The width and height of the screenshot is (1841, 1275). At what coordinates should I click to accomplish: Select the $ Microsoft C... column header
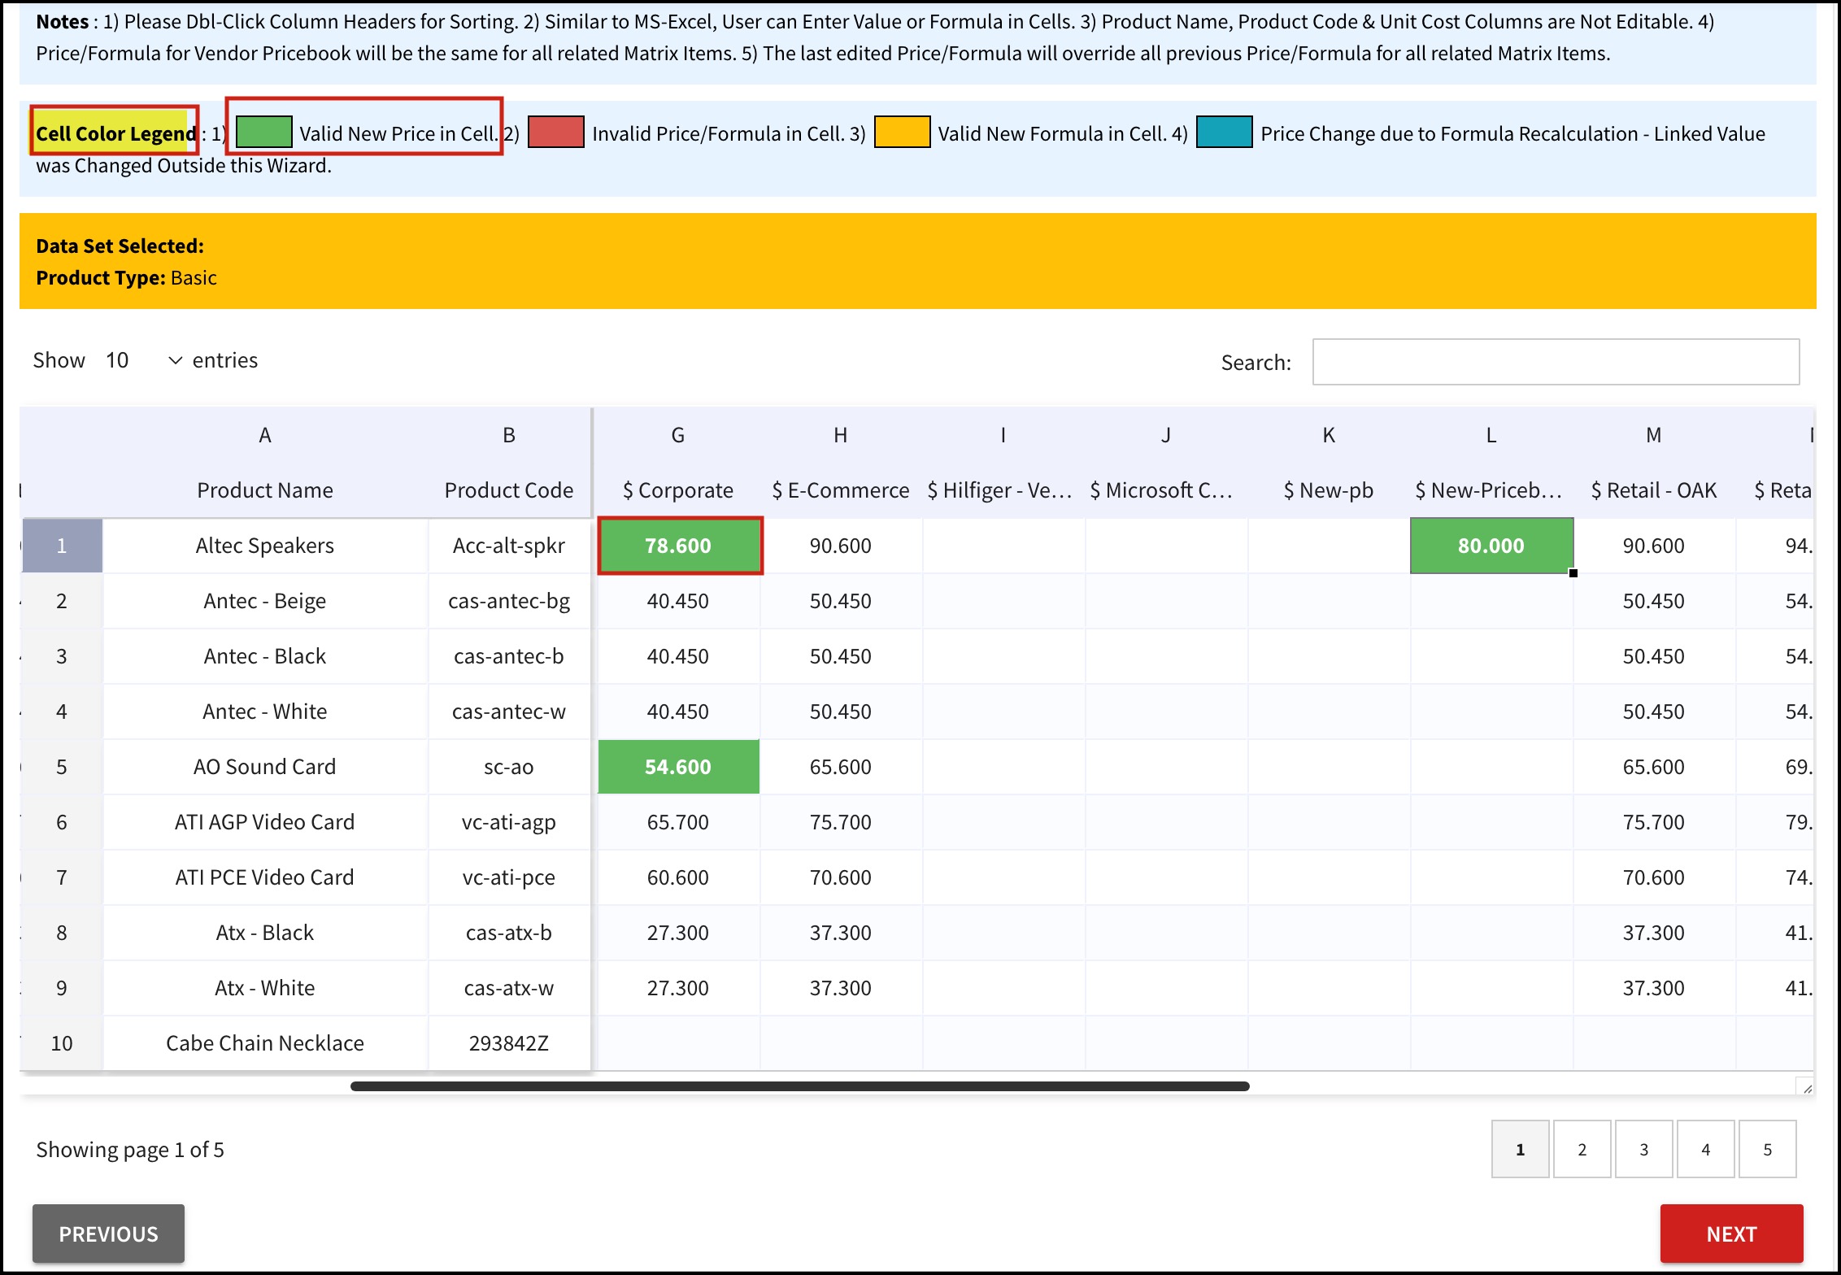click(x=1166, y=490)
